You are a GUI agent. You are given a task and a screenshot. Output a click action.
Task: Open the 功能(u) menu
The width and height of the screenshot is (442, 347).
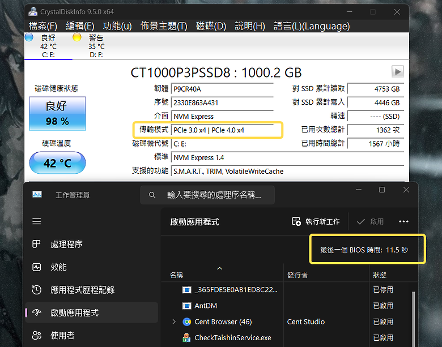(x=117, y=26)
